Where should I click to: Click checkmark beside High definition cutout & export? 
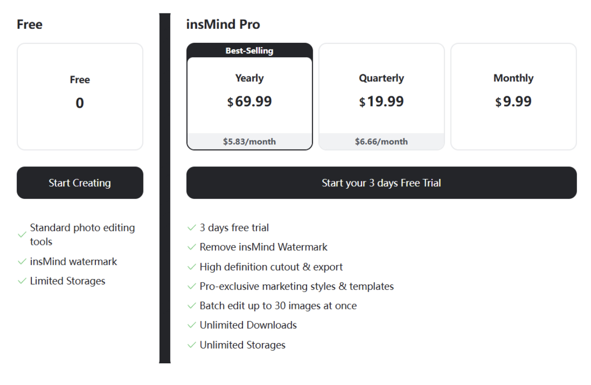pos(192,267)
